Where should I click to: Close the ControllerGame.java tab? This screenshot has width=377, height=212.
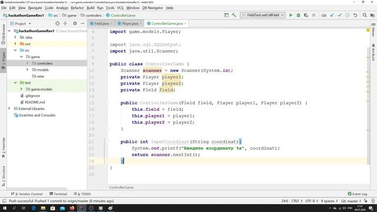tap(186, 24)
